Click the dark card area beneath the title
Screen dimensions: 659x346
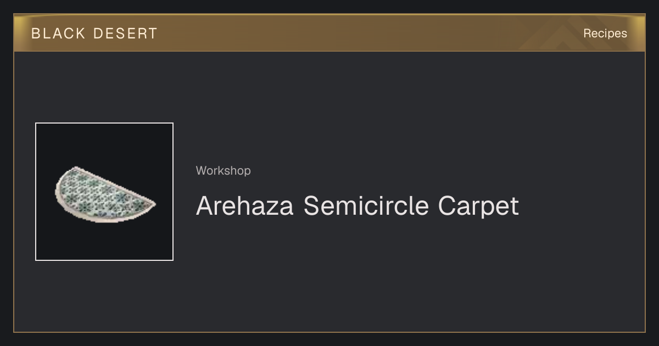pos(357,275)
